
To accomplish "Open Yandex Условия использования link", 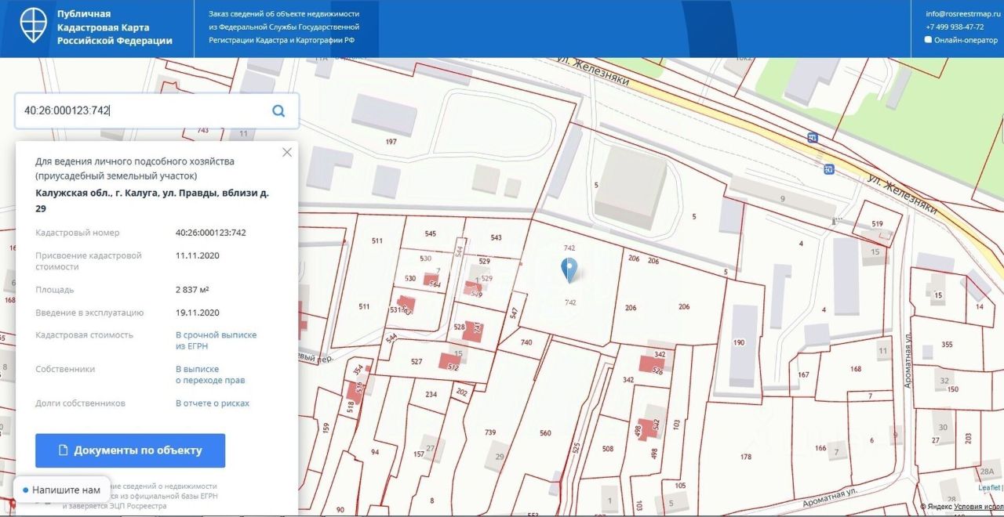I will coord(977,507).
